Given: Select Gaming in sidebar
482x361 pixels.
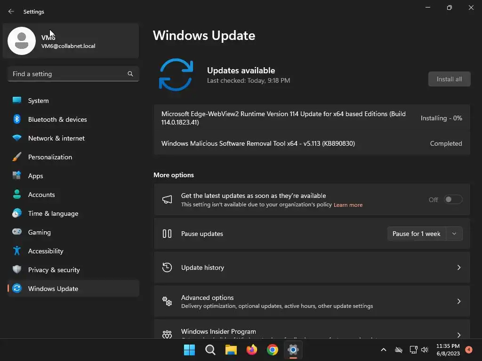Looking at the screenshot, I should 73,232.
